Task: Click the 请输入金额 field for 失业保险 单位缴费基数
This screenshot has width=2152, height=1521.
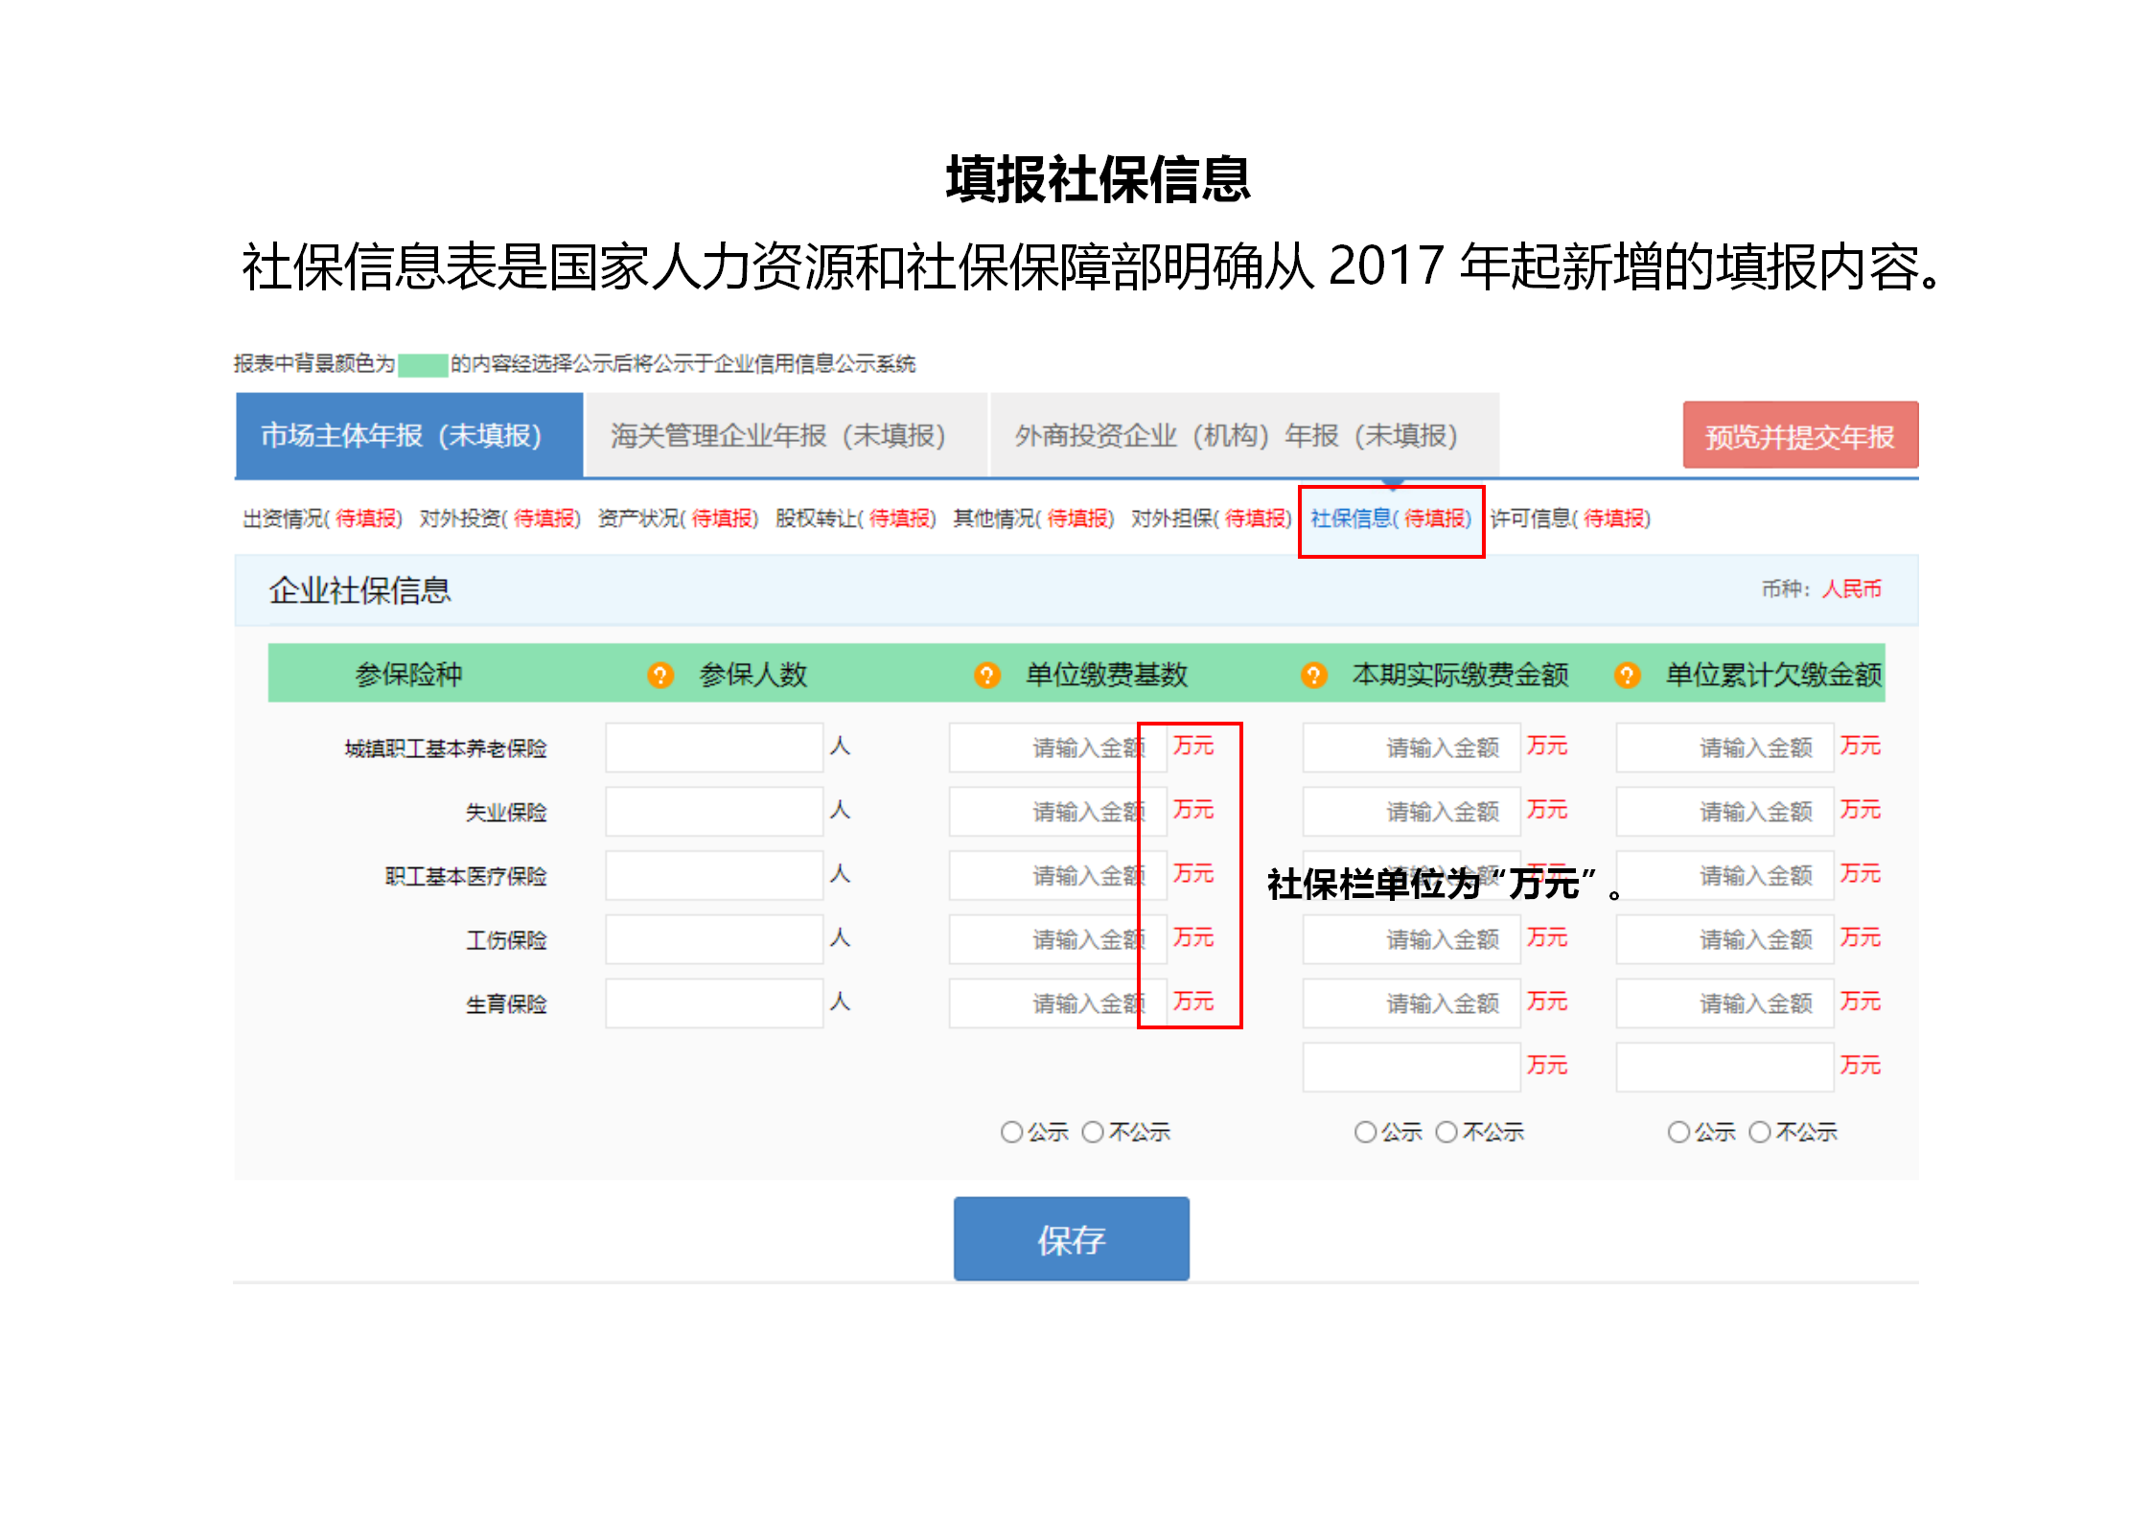Action: tap(1057, 810)
